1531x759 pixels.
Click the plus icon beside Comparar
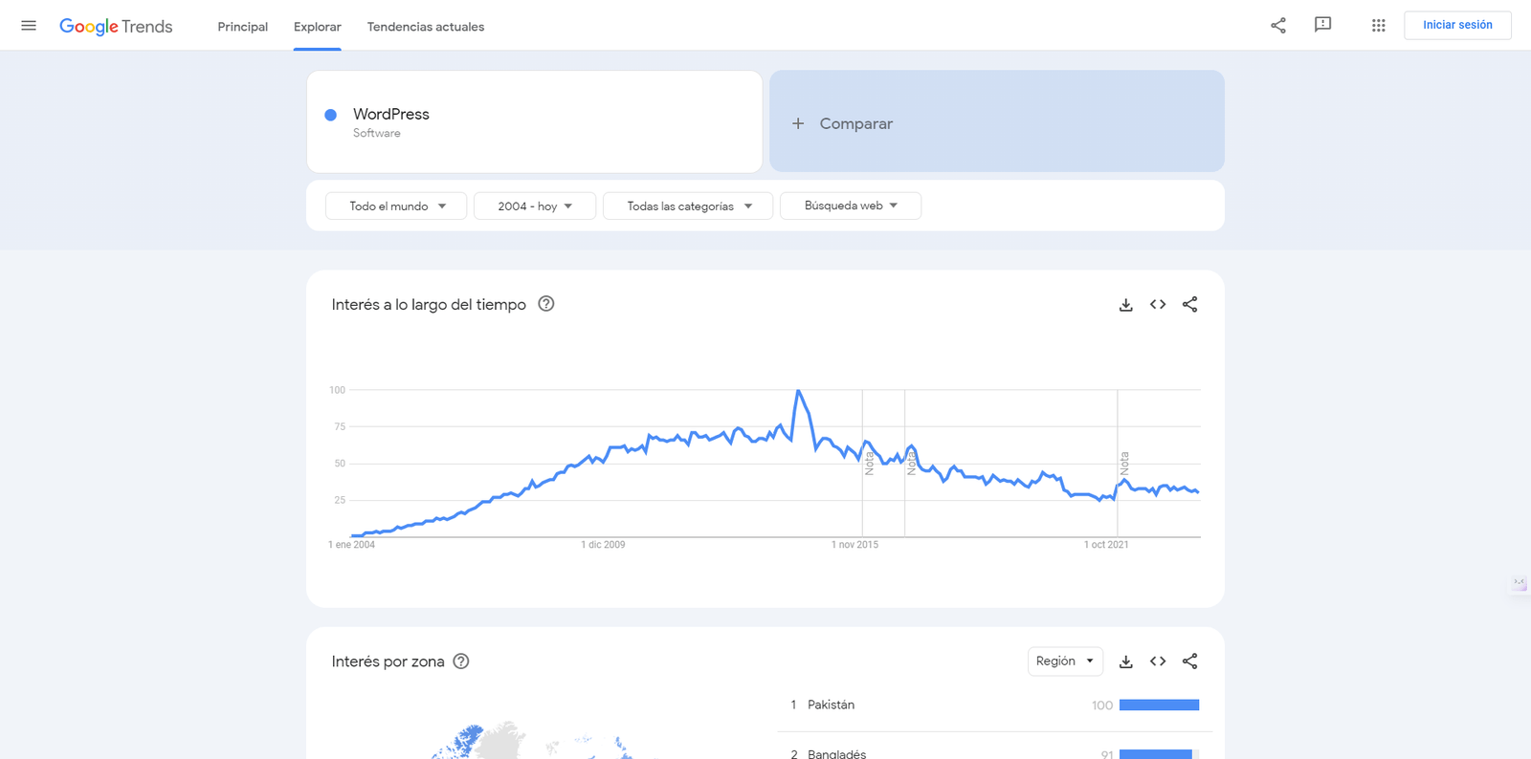(x=798, y=123)
